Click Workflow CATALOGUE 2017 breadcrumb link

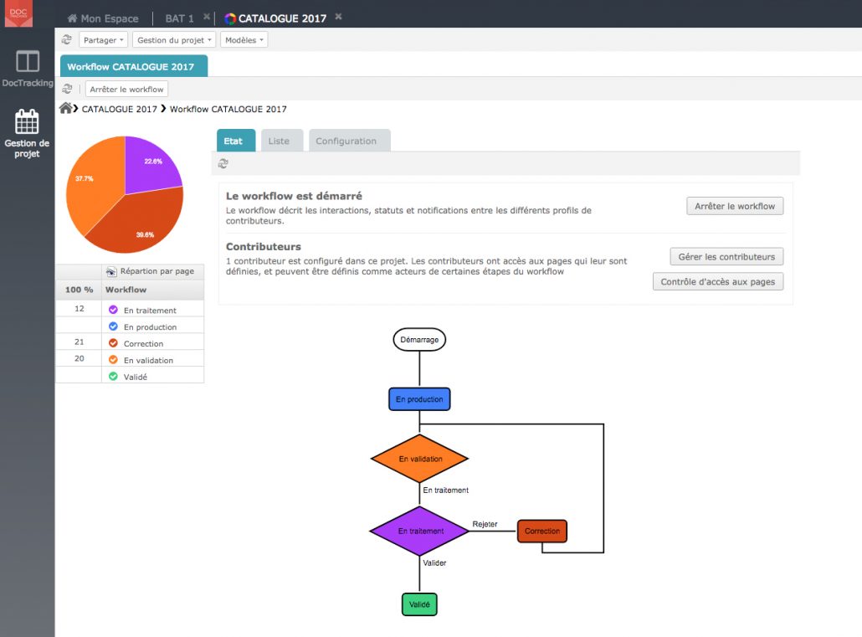228,109
